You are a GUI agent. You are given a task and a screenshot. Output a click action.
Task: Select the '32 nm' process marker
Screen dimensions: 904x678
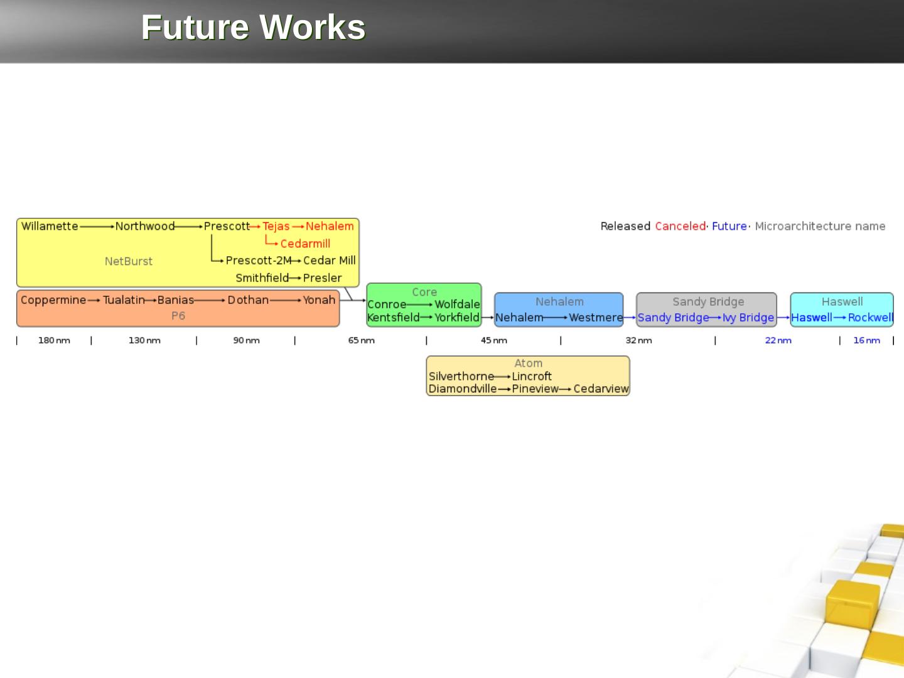[639, 340]
